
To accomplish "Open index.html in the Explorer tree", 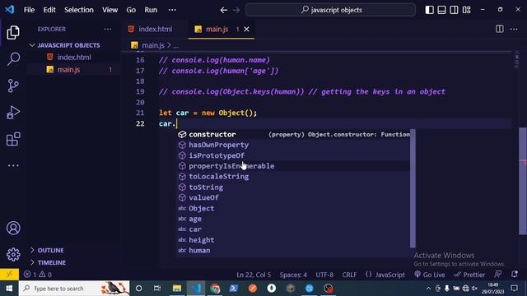I will tap(73, 58).
